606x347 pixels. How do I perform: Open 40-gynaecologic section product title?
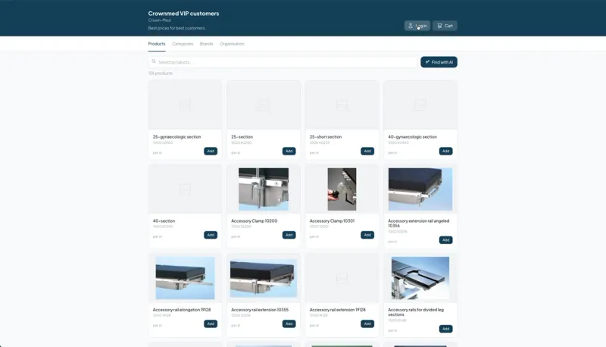tap(412, 137)
